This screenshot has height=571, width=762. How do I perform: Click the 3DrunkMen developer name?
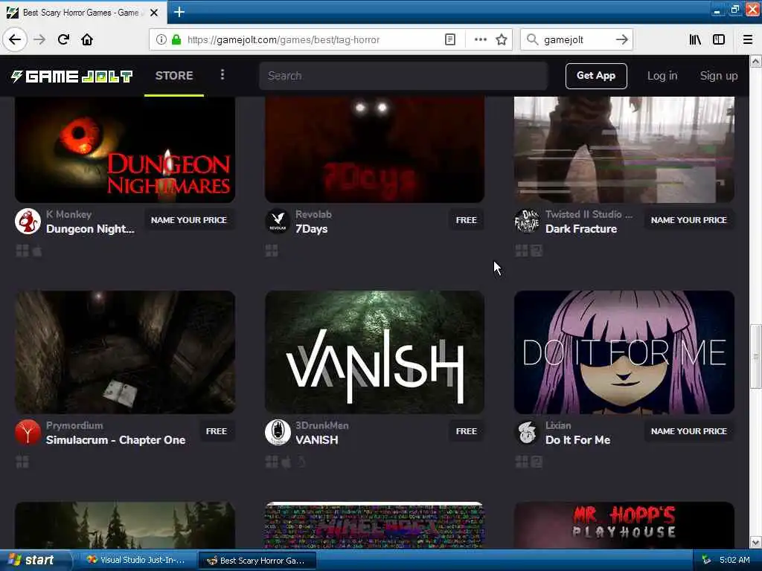[x=322, y=425]
